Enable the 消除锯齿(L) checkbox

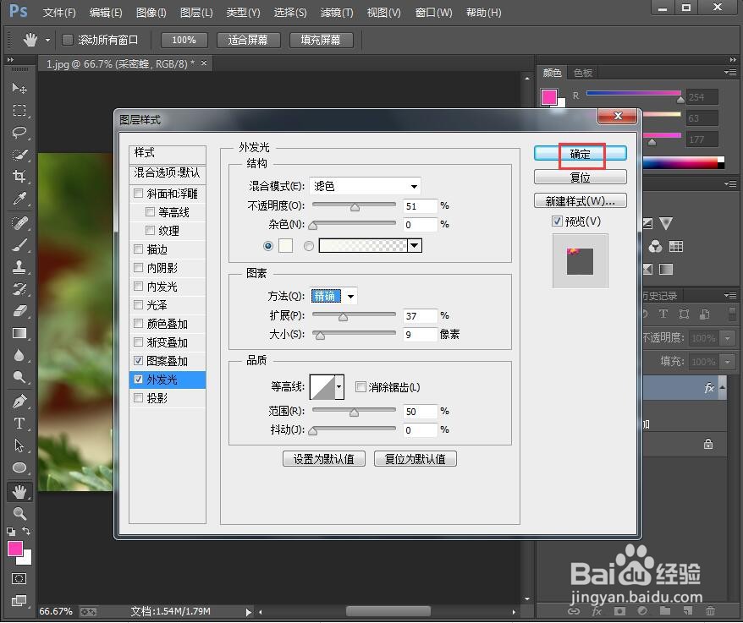(360, 386)
